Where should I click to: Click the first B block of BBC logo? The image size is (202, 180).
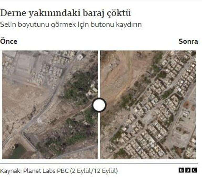[181, 170]
